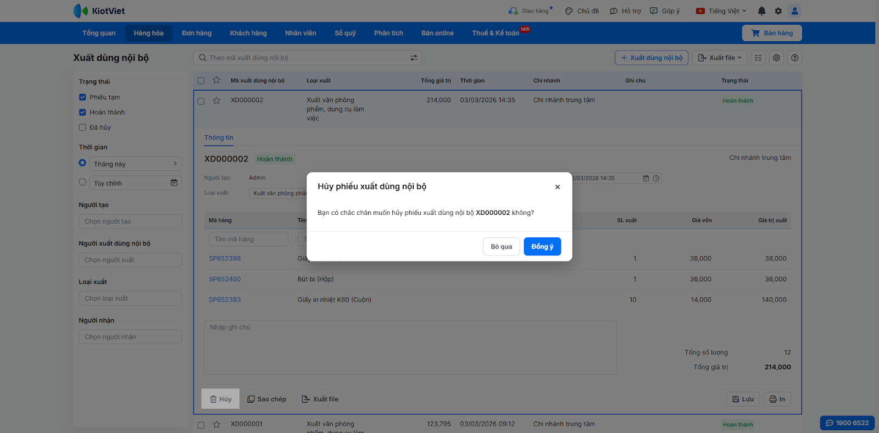
Task: Open product link SP652398
Action: coord(225,258)
